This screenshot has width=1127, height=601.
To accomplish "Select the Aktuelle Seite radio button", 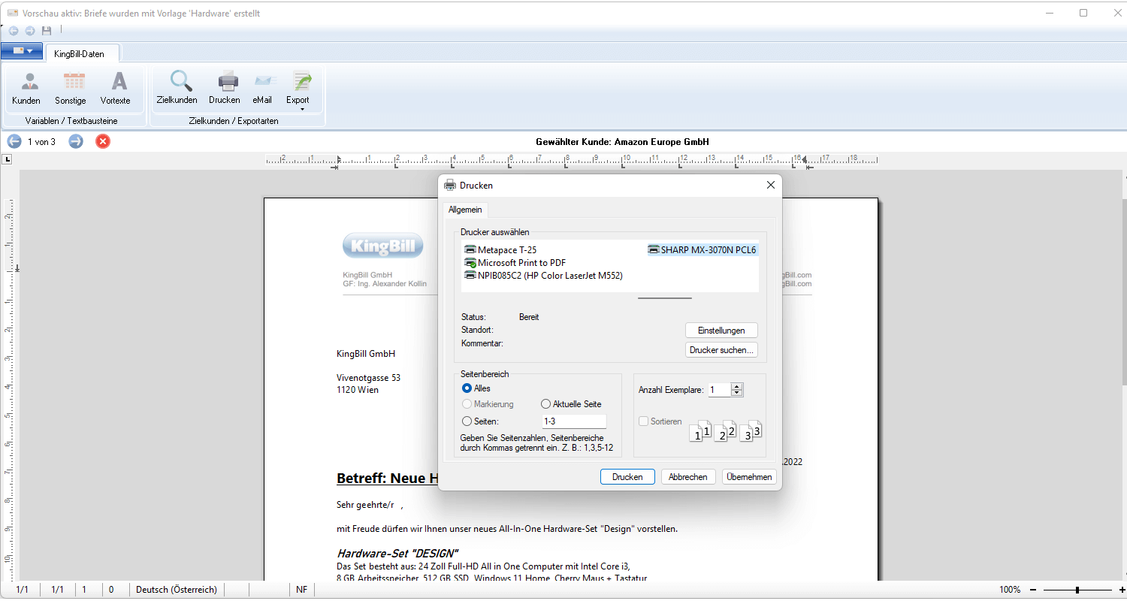I will click(546, 404).
